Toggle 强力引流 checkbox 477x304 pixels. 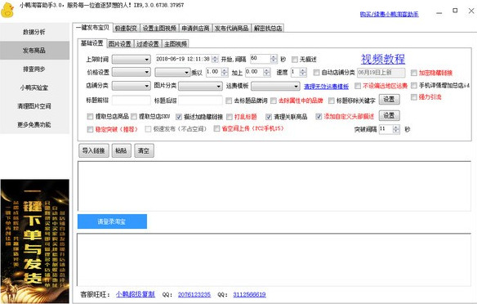click(x=414, y=97)
